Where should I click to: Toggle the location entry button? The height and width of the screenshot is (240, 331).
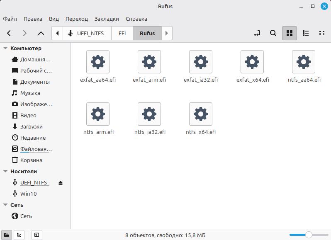click(x=257, y=33)
